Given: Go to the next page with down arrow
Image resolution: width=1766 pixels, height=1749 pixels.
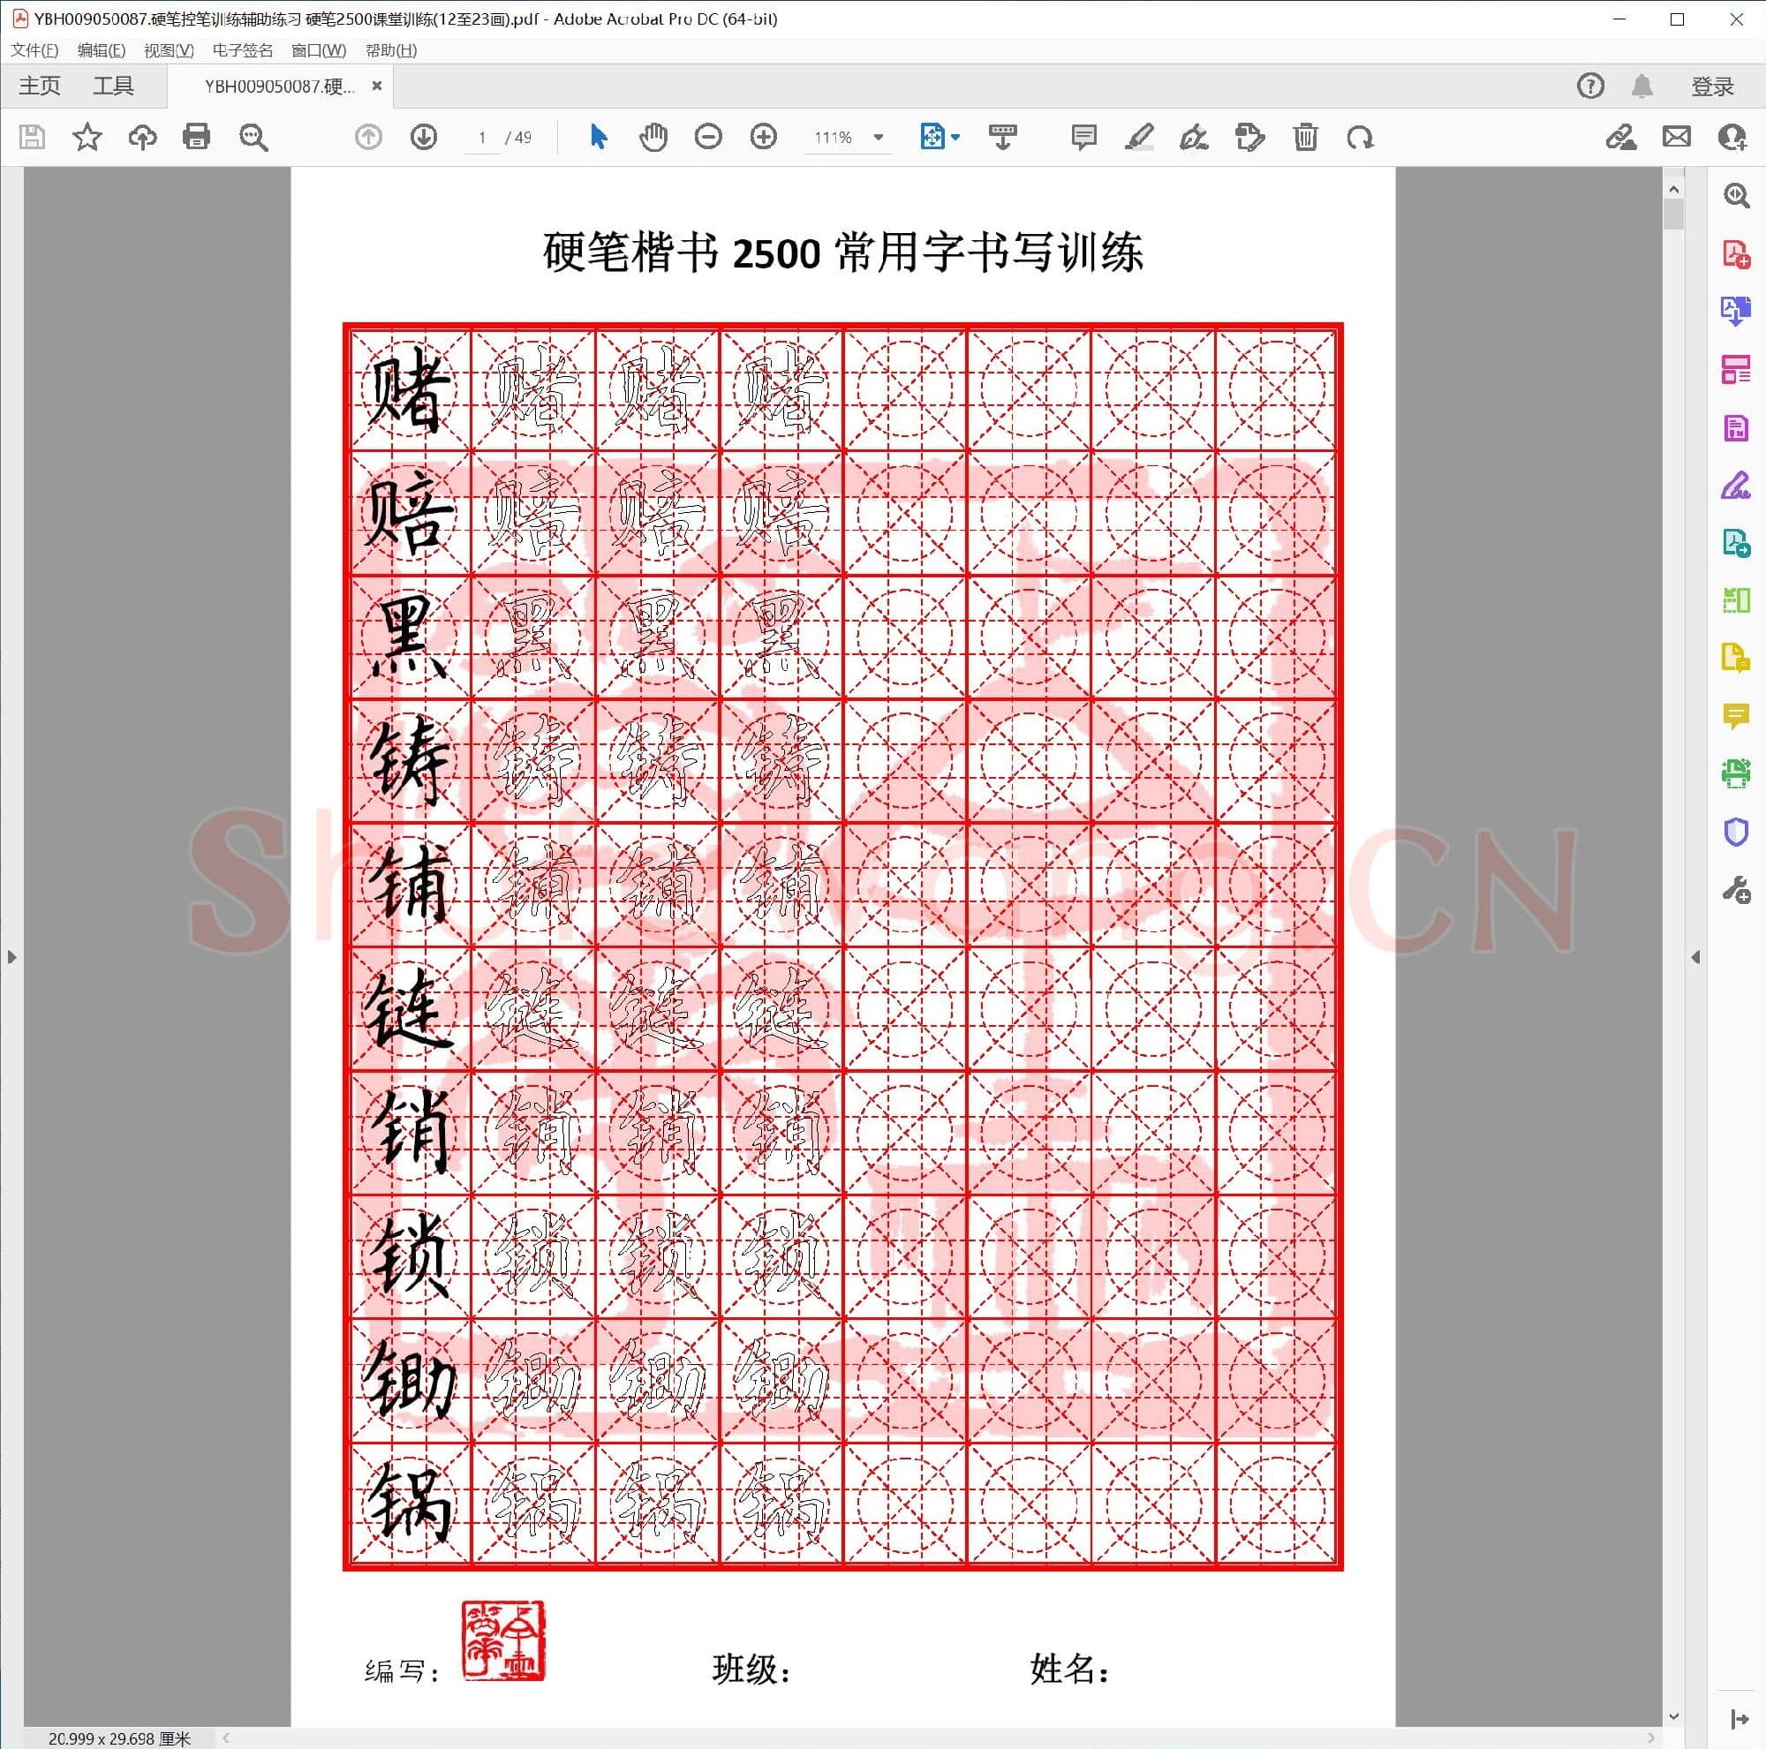Looking at the screenshot, I should click(424, 137).
